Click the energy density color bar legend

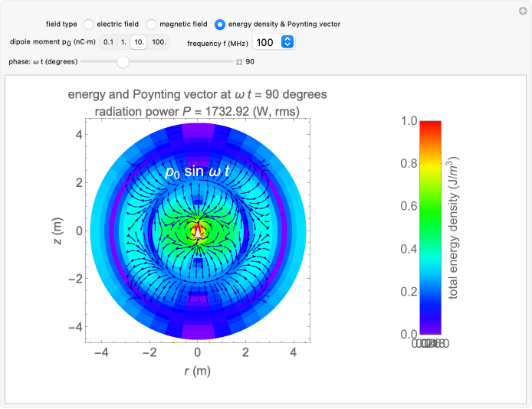click(x=430, y=227)
